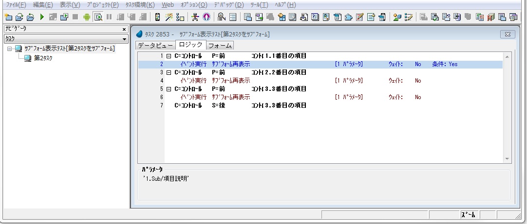Click the [1 パラメータ] link on row 4
Screen dimensions: 527x224
click(349, 81)
